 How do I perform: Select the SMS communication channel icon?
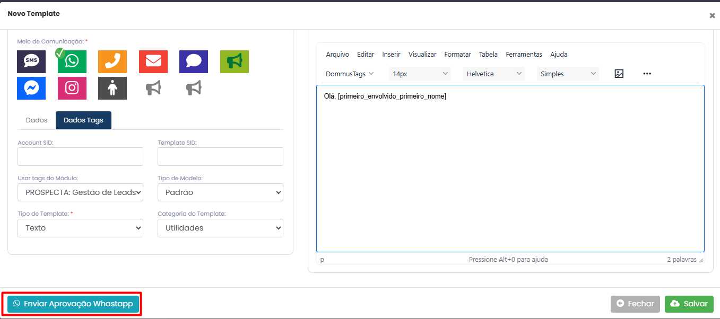(x=31, y=62)
